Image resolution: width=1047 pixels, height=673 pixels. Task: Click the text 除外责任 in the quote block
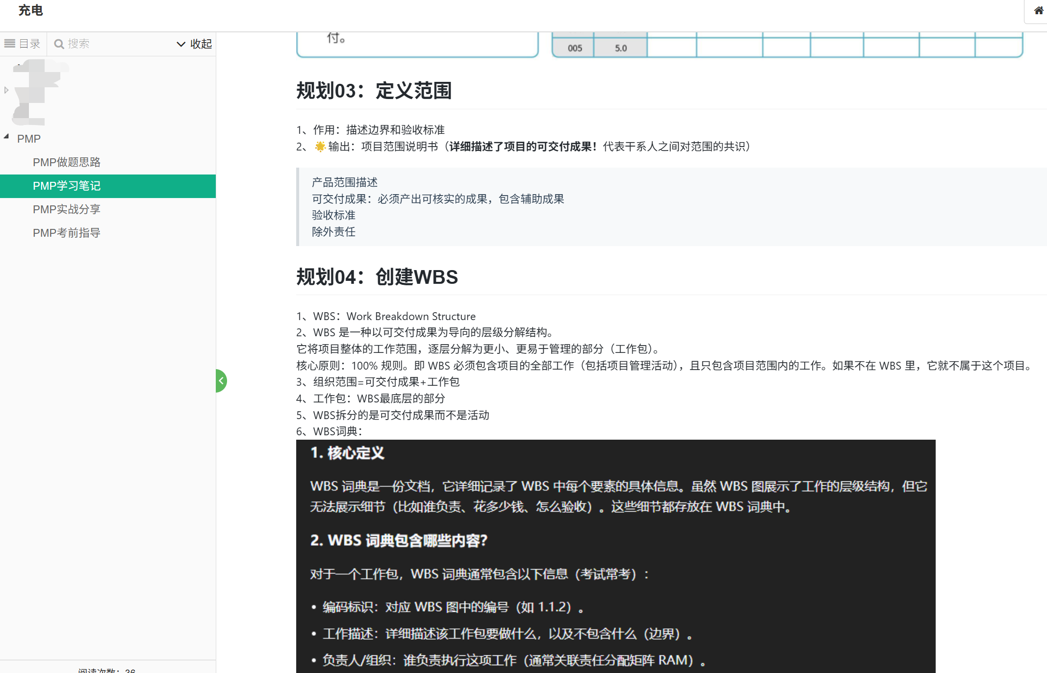pyautogui.click(x=333, y=232)
